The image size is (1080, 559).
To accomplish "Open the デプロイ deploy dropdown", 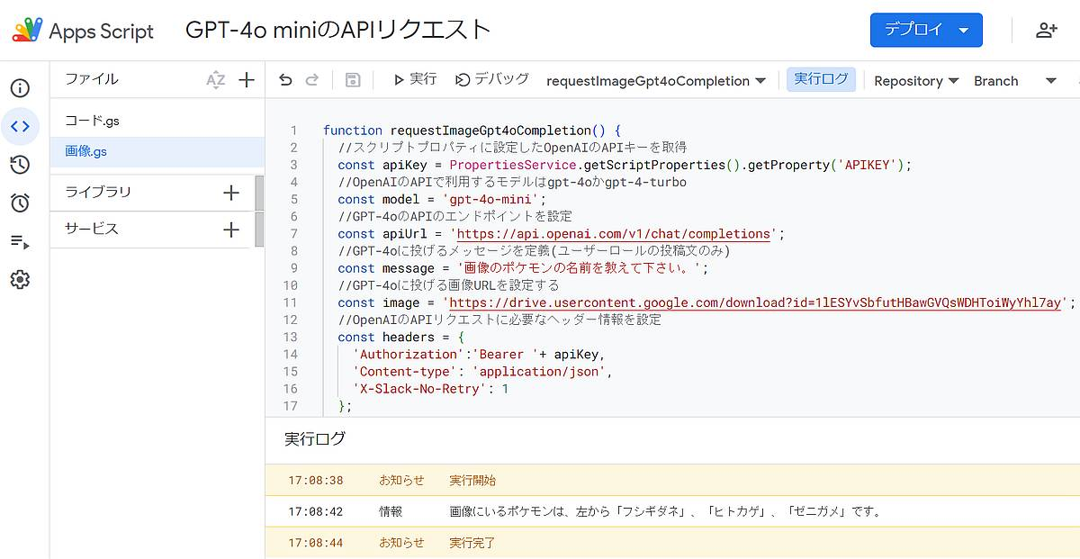I will 926,30.
